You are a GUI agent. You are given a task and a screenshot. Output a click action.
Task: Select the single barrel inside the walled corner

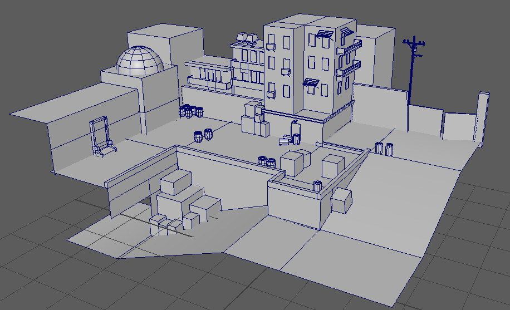(x=317, y=186)
